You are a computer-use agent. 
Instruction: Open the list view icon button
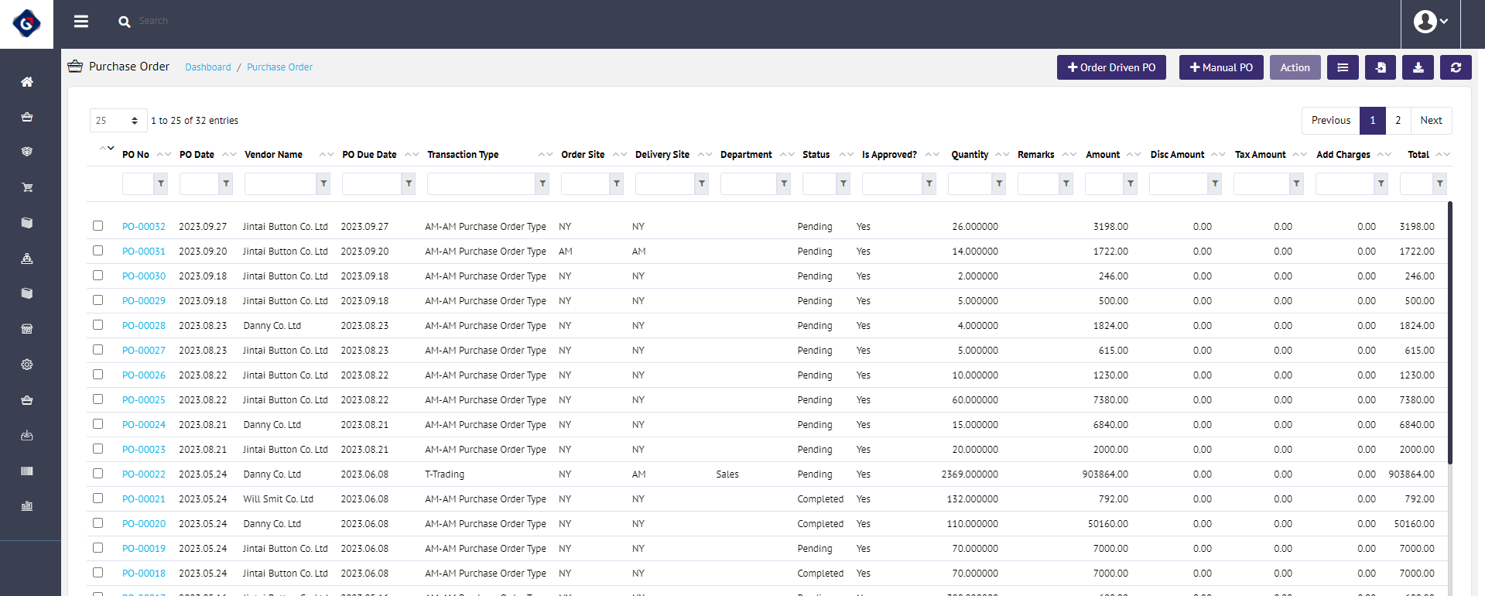pos(1343,67)
